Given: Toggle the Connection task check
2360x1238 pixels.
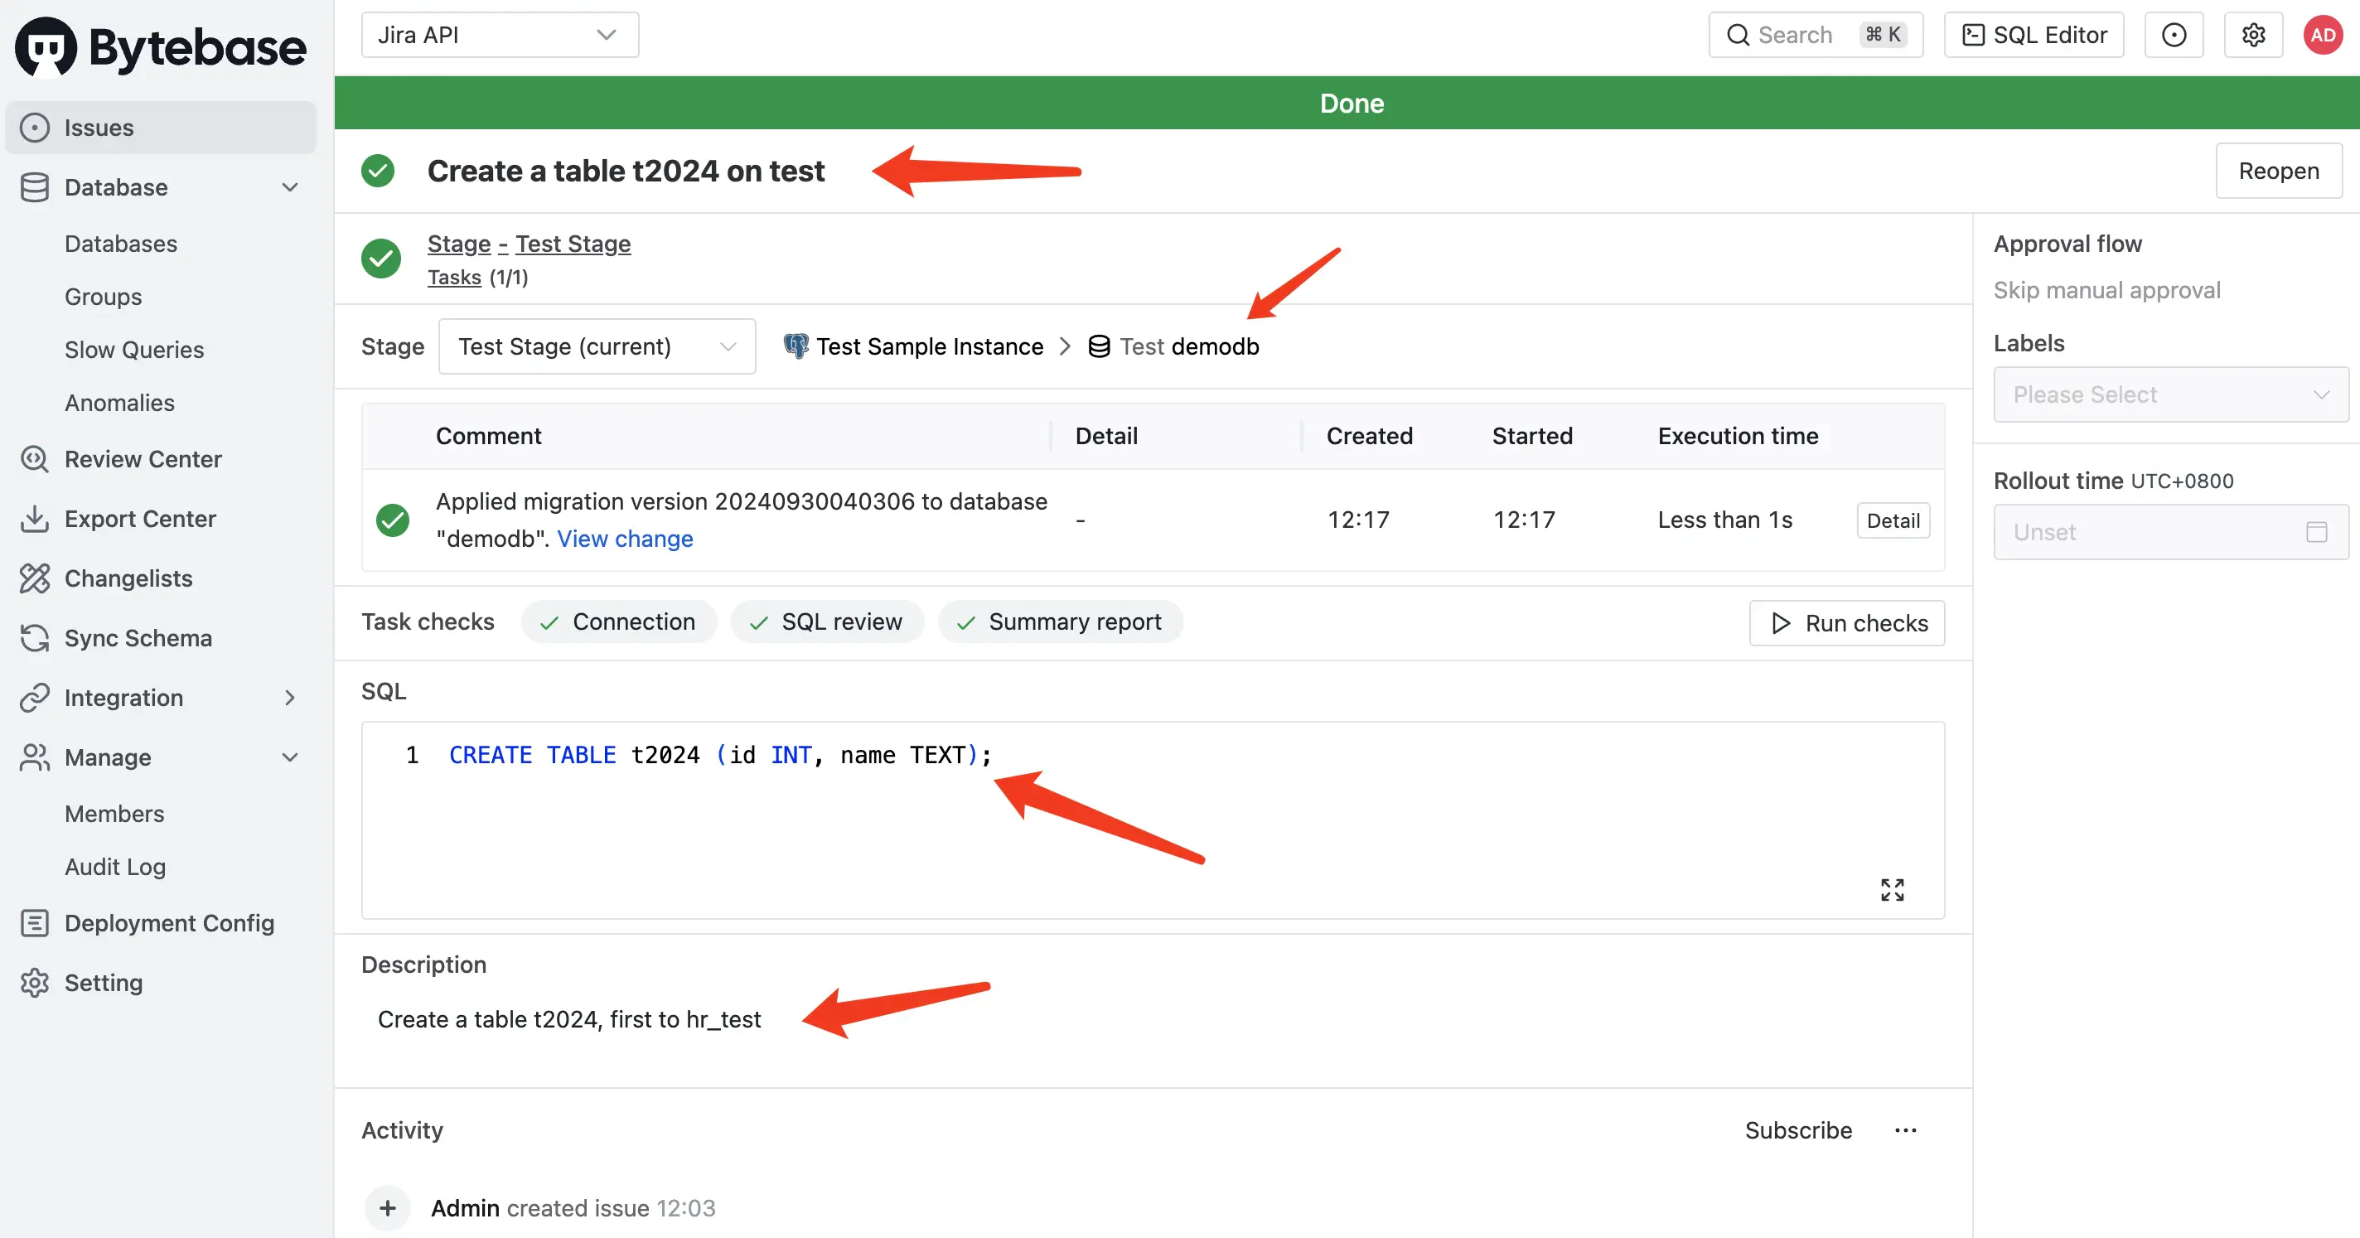Looking at the screenshot, I should 618,621.
